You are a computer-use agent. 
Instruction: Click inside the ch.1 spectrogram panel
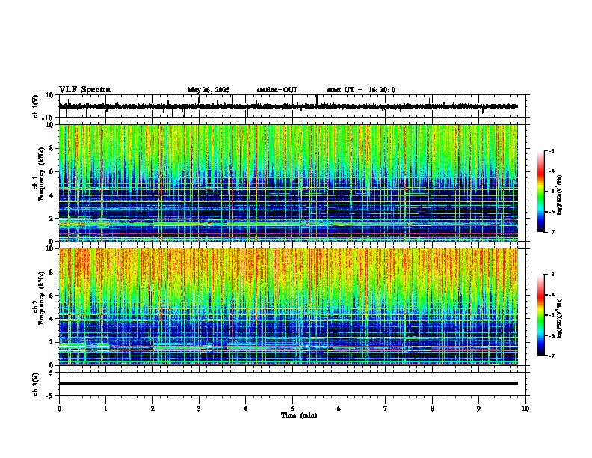[288, 183]
